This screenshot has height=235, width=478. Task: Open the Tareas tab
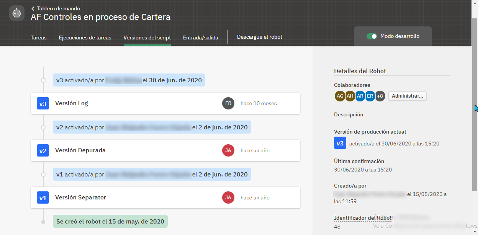click(39, 38)
